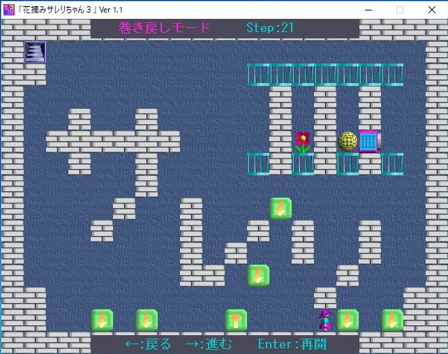The image size is (448, 354).
Task: Click the lone mid-level down-arrow block above the floor
Action: point(258,275)
